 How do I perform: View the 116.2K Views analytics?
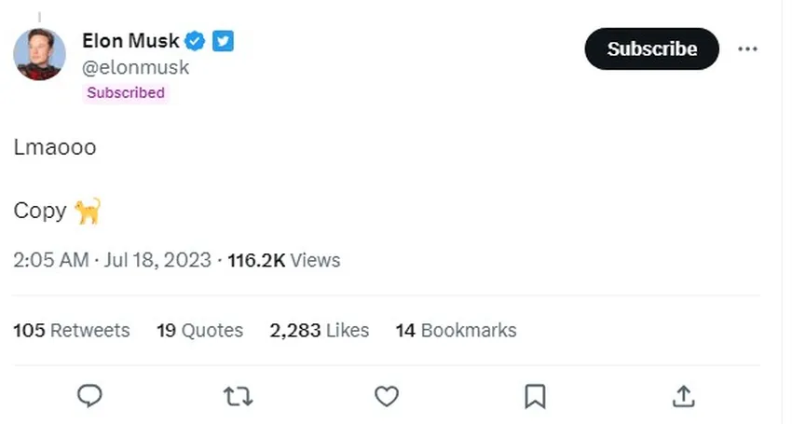click(x=283, y=260)
